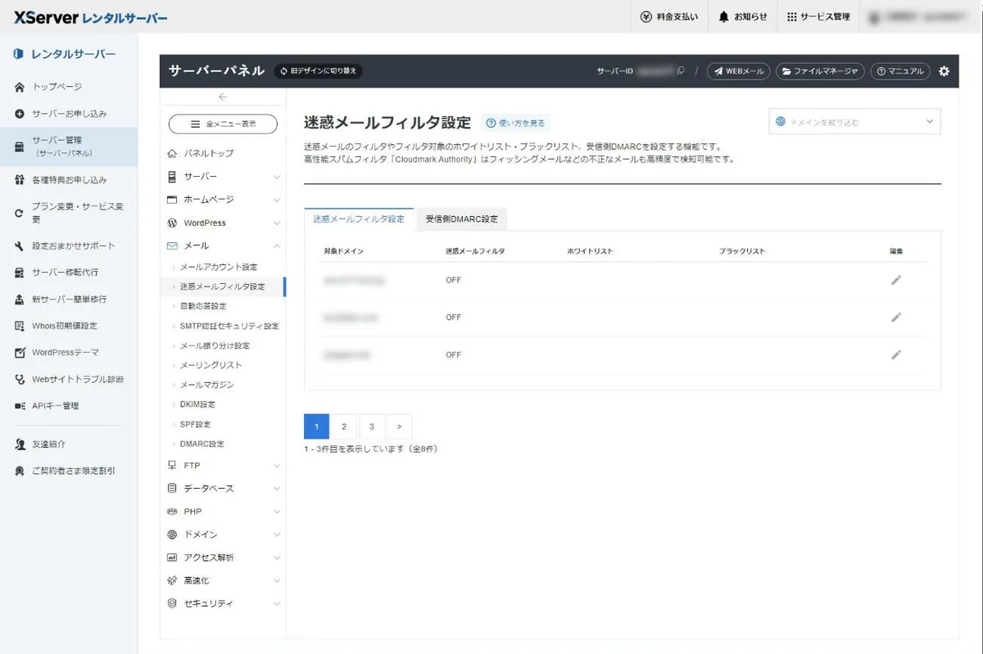This screenshot has height=654, width=983.
Task: Go to page 2 in pagination
Action: (344, 426)
